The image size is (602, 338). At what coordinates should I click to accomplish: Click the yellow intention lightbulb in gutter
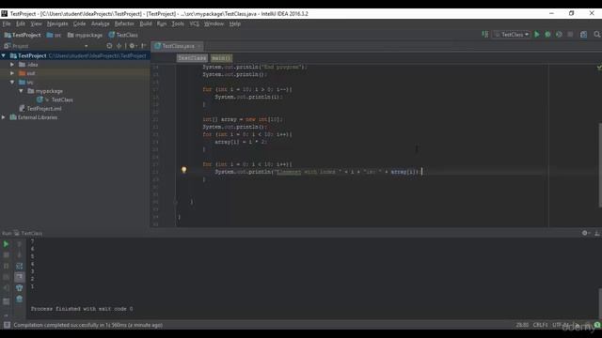(x=184, y=170)
